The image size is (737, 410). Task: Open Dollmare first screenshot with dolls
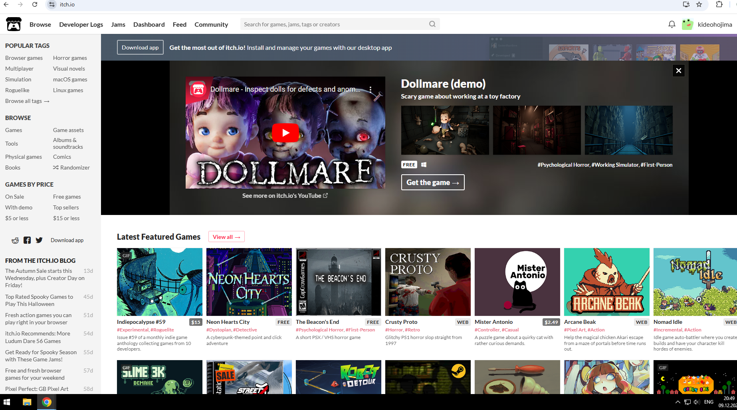point(445,130)
